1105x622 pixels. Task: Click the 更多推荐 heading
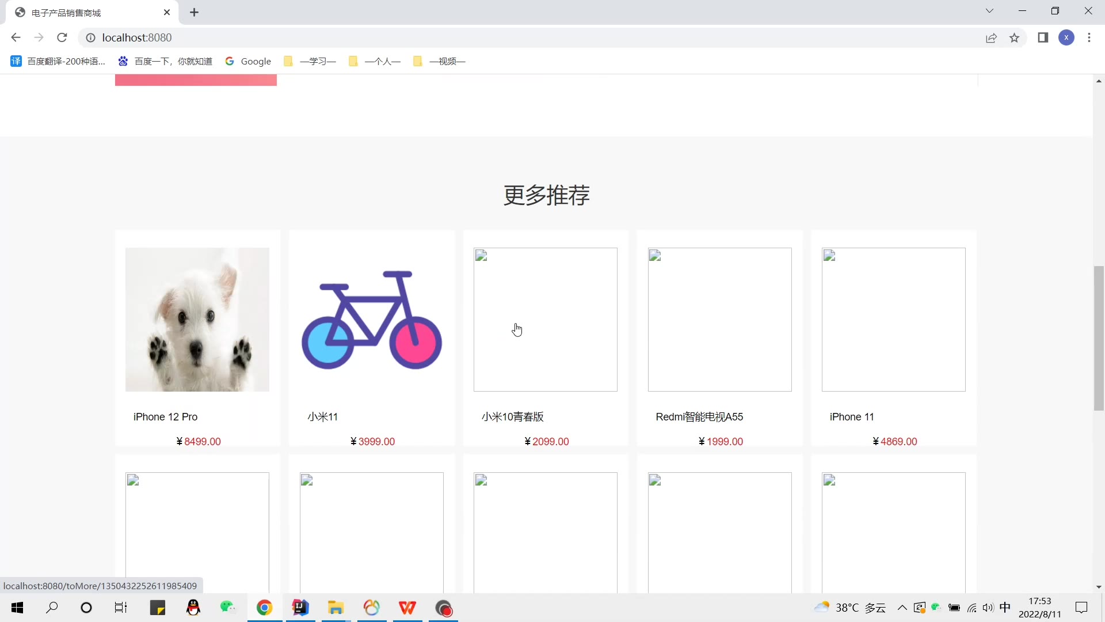point(546,195)
